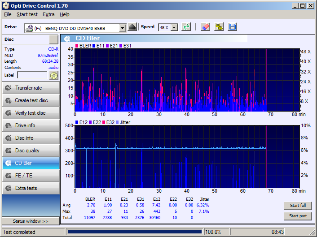This screenshot has height=237, width=317.
Task: Select the CD Bler tab
Action: point(31,163)
